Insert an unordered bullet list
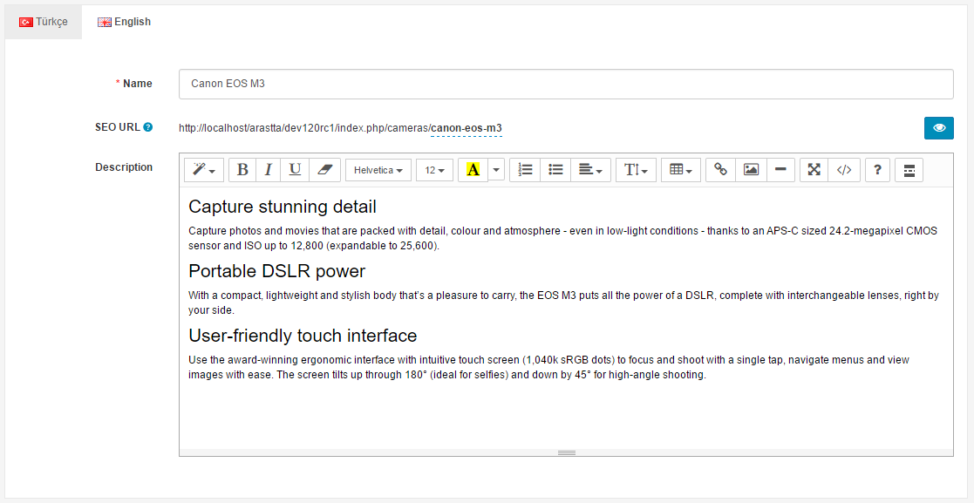The image size is (974, 503). point(556,170)
